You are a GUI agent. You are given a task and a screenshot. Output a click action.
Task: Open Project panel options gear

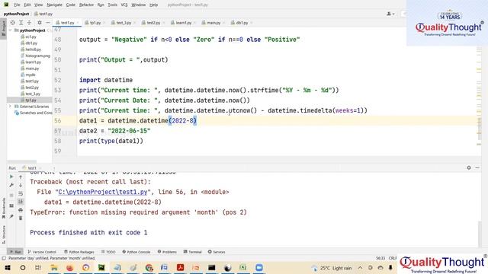click(x=40, y=23)
